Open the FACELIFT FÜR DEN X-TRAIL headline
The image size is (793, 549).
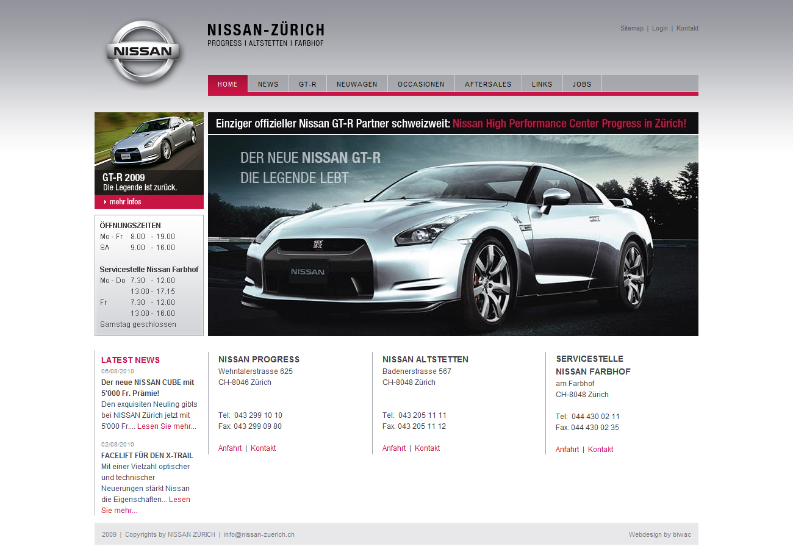[147, 456]
